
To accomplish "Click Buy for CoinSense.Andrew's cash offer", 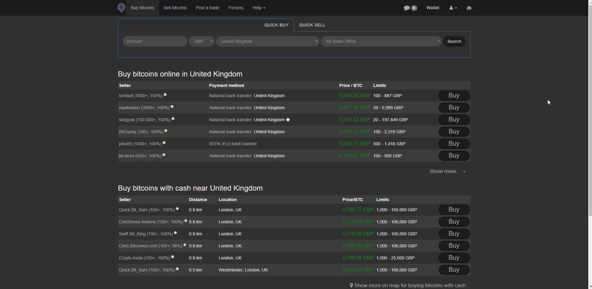I will (x=454, y=222).
